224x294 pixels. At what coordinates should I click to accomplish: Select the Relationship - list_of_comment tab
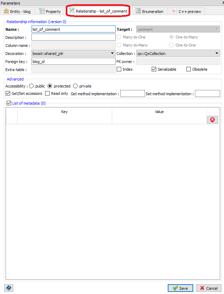[x=98, y=11]
